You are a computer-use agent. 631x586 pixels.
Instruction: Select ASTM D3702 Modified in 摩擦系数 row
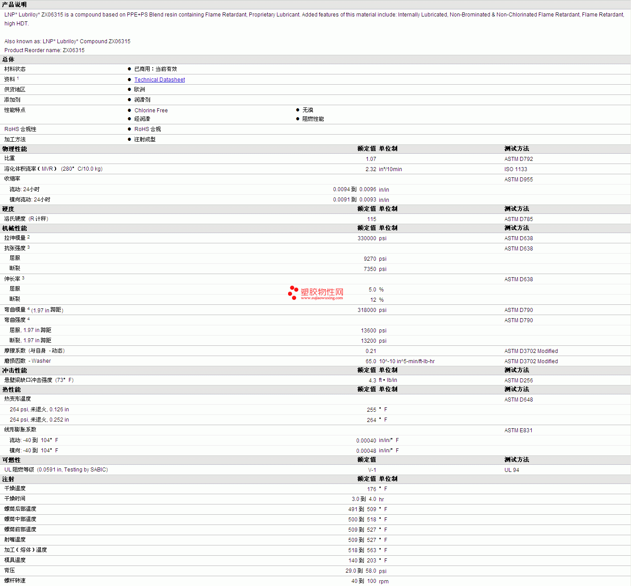531,351
